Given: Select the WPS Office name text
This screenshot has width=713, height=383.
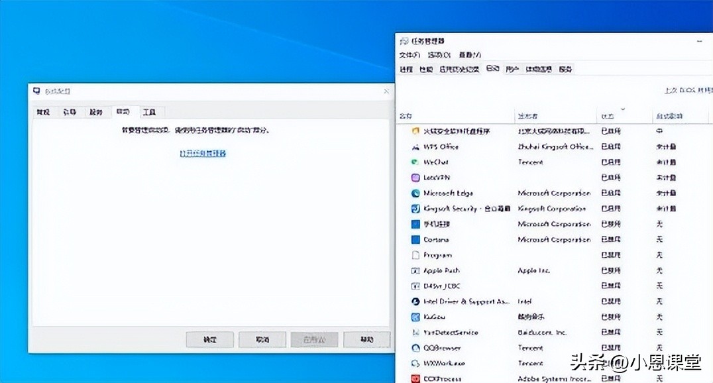Looking at the screenshot, I should click(441, 146).
